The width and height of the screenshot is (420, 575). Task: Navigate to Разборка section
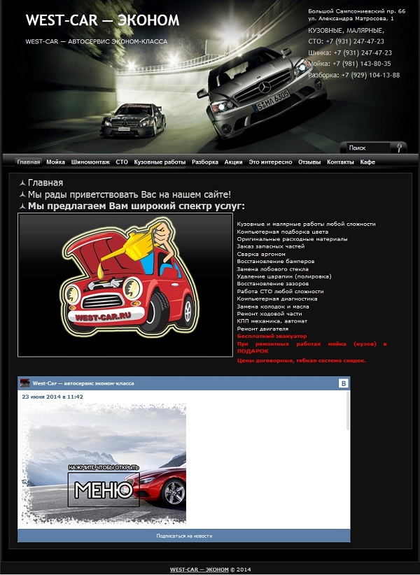point(205,162)
